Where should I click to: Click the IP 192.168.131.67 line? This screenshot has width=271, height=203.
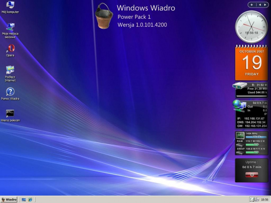(251, 118)
